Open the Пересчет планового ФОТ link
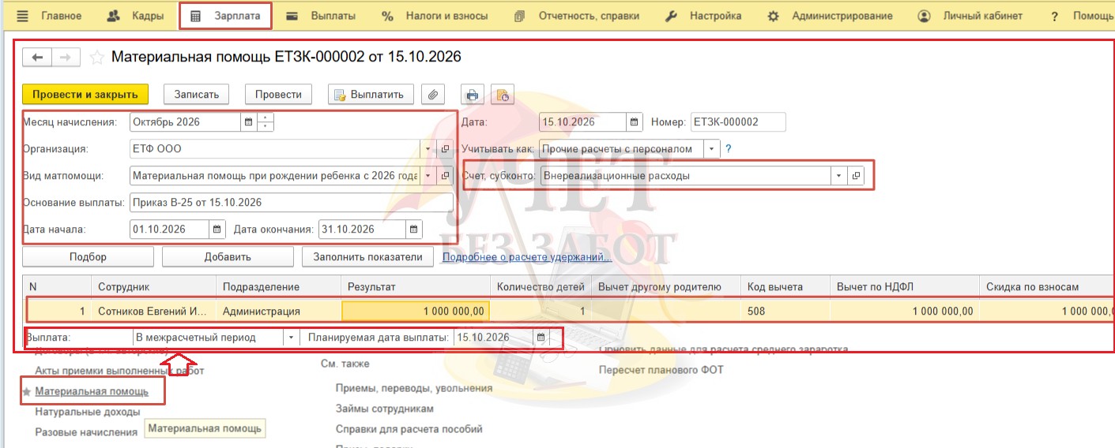Screen dimensions: 1115x448 point(661,369)
